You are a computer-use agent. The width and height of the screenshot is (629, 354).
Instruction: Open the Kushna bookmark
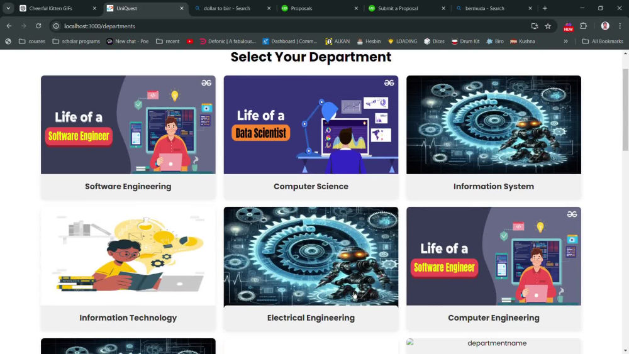click(522, 41)
